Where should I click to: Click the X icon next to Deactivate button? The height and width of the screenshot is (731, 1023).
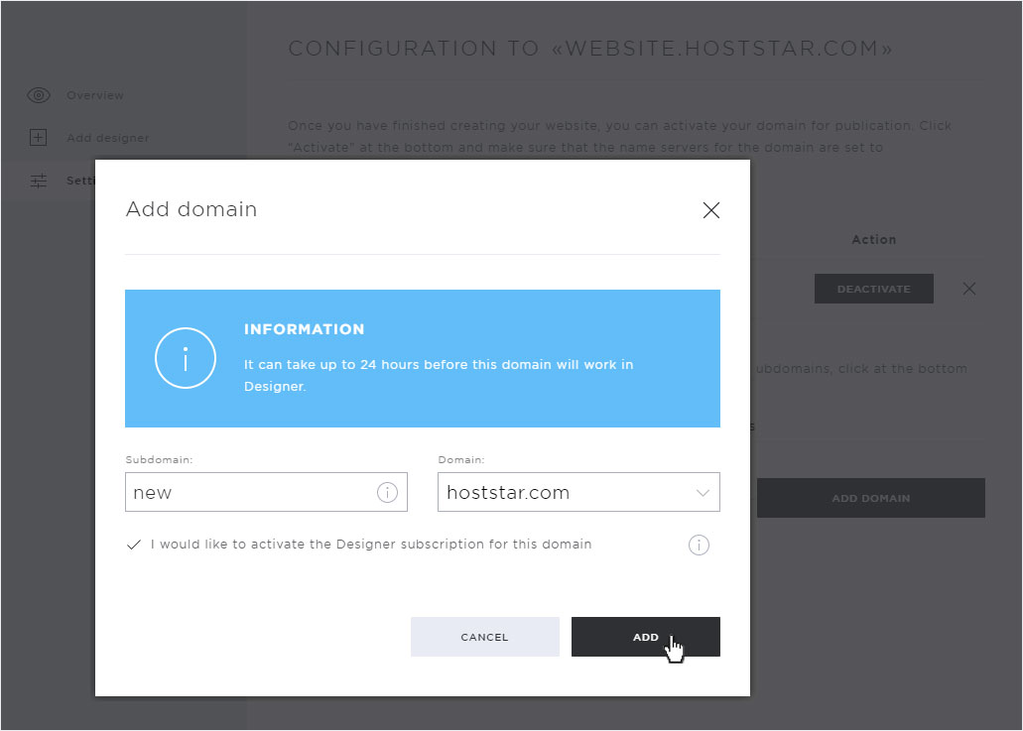pos(969,289)
